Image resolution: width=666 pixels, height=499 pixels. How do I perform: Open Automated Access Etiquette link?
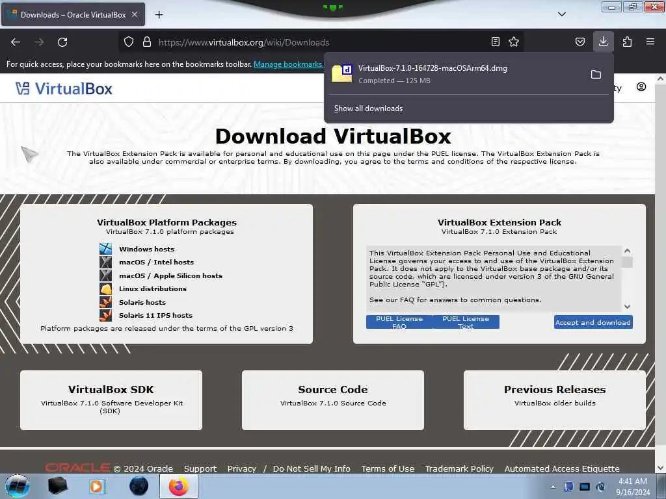(562, 468)
